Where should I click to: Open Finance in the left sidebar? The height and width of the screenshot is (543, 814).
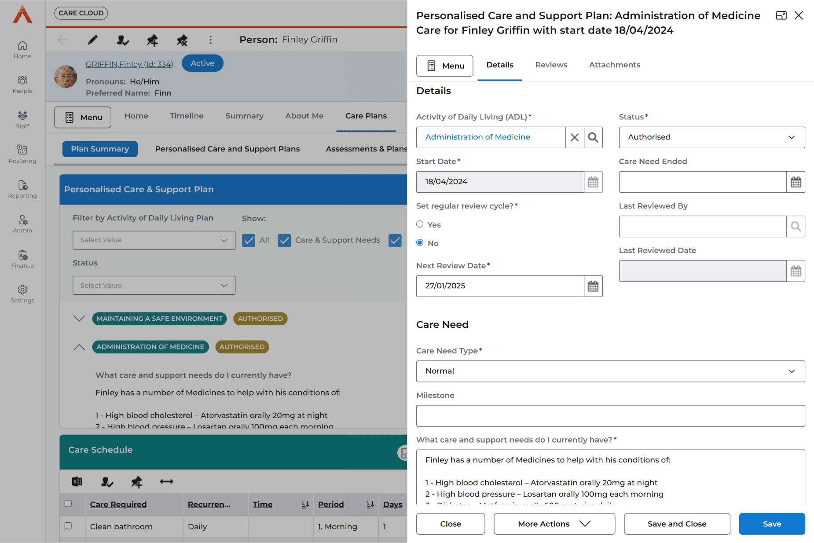[x=22, y=259]
